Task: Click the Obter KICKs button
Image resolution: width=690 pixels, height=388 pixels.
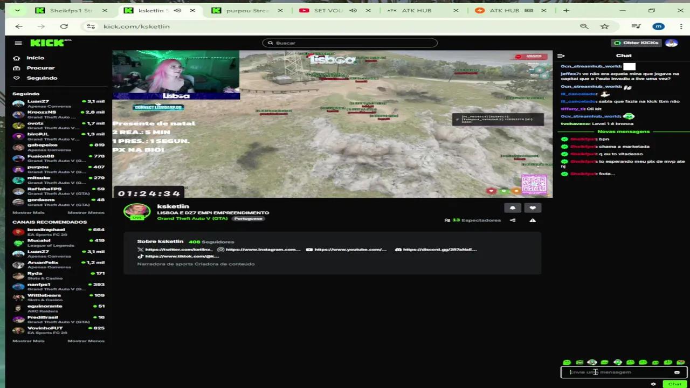Action: click(637, 42)
